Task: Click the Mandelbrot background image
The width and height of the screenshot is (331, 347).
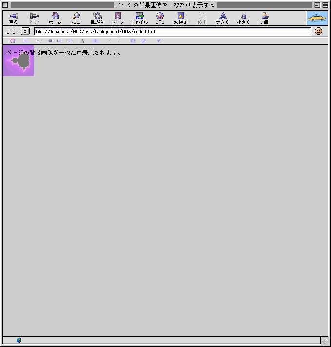Action: (19, 61)
